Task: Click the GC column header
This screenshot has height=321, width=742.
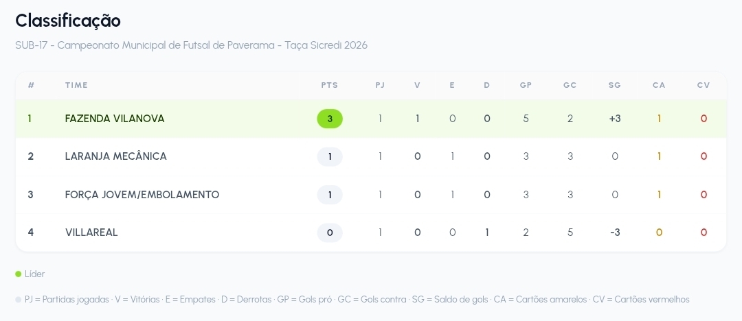Action: coord(570,86)
